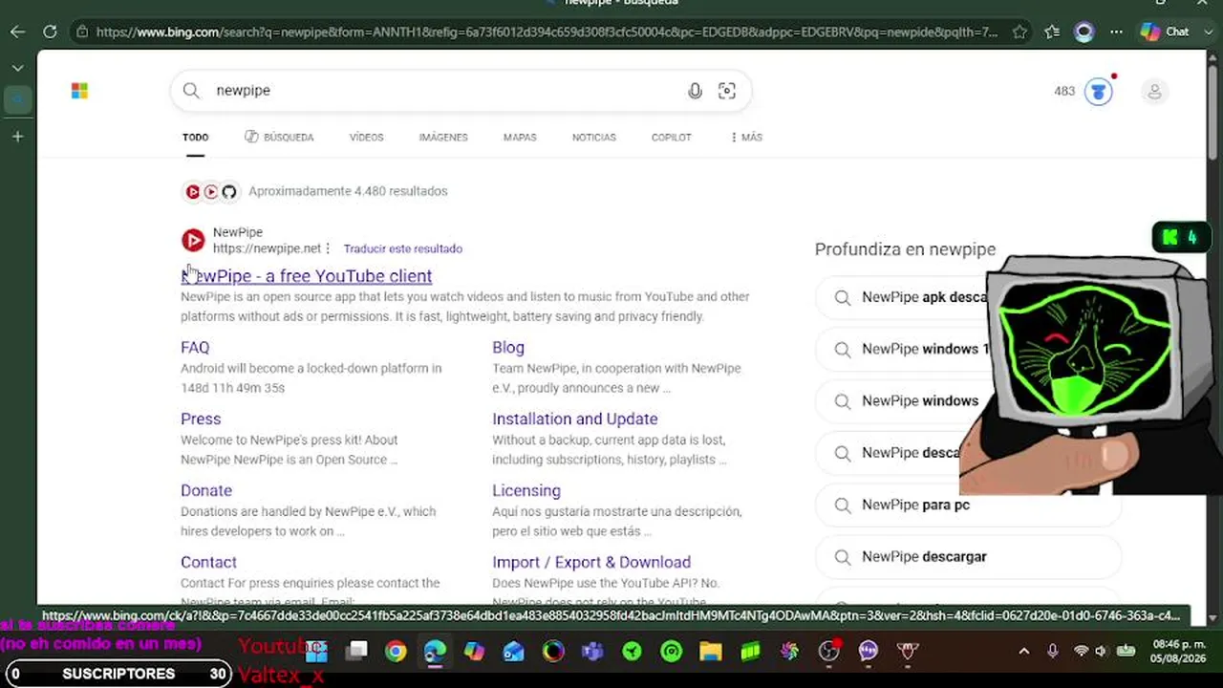Open the Edge profile avatar icon
Screen dimensions: 1223x688
tap(1084, 32)
